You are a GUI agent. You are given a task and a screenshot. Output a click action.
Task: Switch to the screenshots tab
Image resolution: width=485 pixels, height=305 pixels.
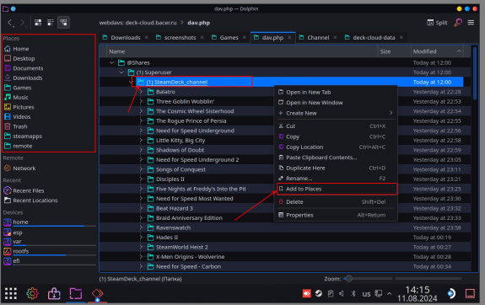(180, 38)
